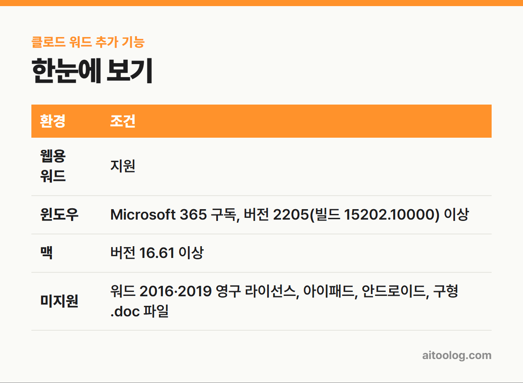This screenshot has width=523, height=383.
Task: Select the heading '한눈에 보기'
Action: tap(92, 71)
